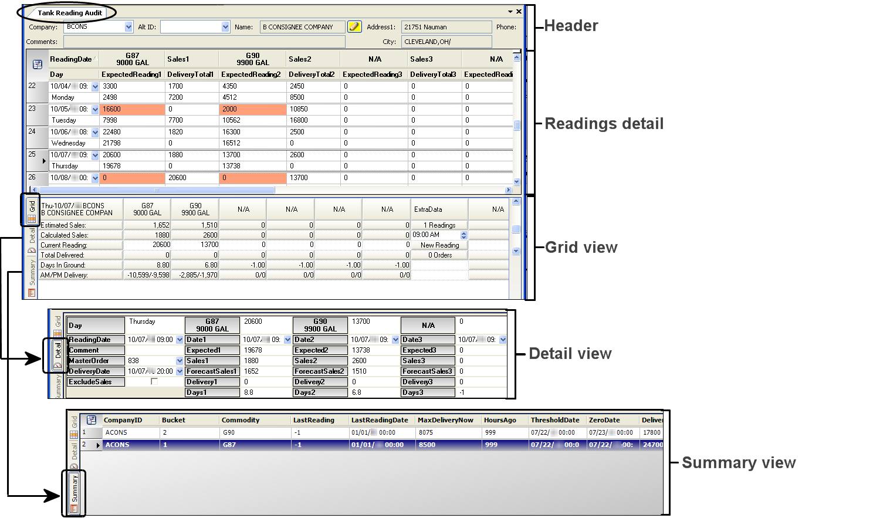873x518 pixels.
Task: Click the empty Comments field
Action: pyautogui.click(x=204, y=42)
